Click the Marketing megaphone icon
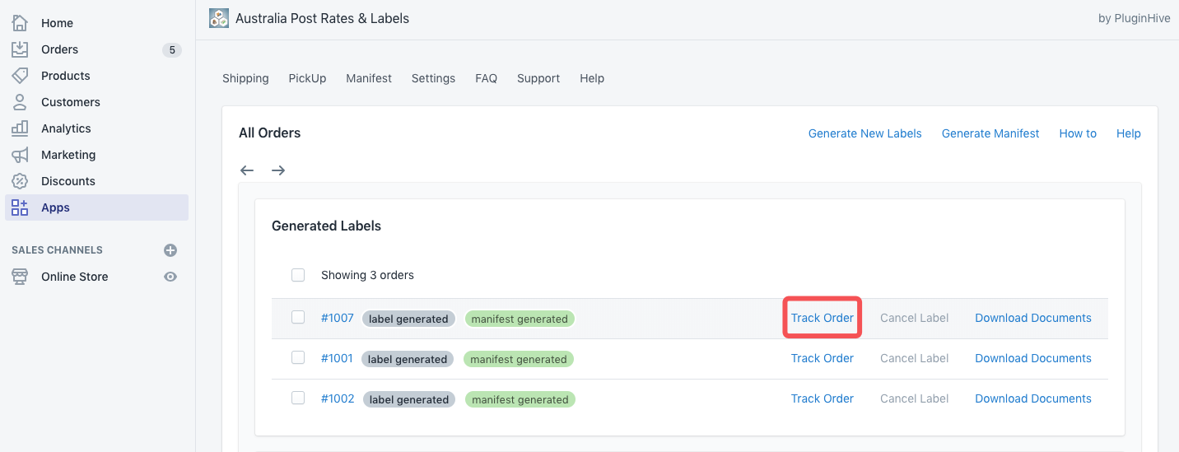Image resolution: width=1179 pixels, height=452 pixels. [x=20, y=155]
